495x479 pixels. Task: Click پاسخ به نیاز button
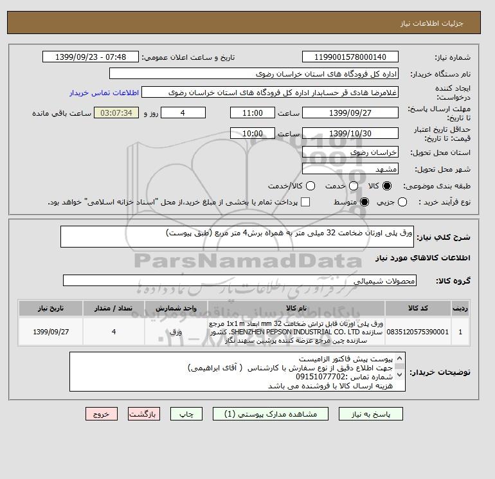pos(371,414)
